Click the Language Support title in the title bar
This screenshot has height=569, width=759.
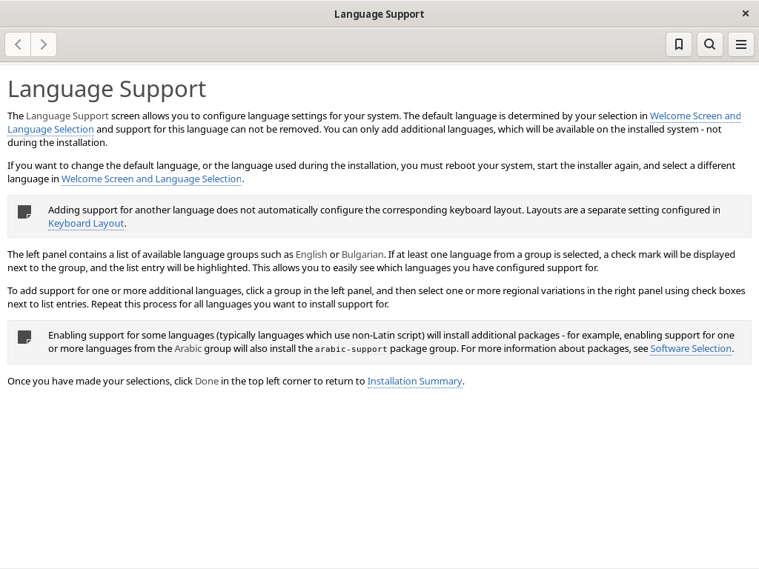pyautogui.click(x=379, y=14)
